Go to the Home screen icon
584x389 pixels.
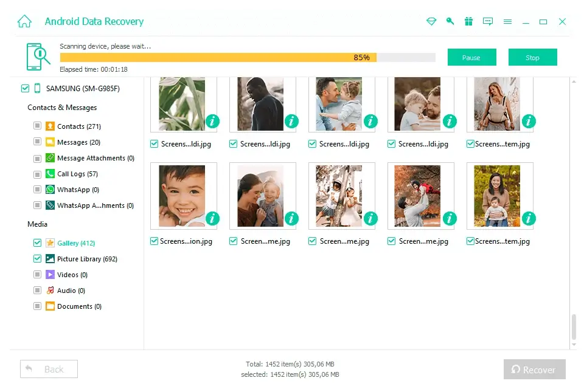[x=24, y=21]
